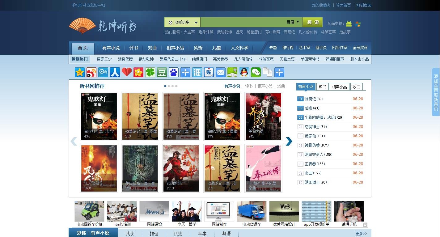Image resolution: width=440 pixels, height=237 pixels.
Task: Share to WeChat icon
Action: coord(256,72)
